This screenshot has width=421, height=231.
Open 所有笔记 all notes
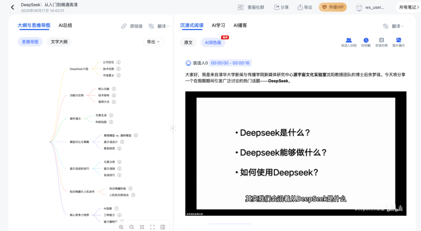coord(409,7)
